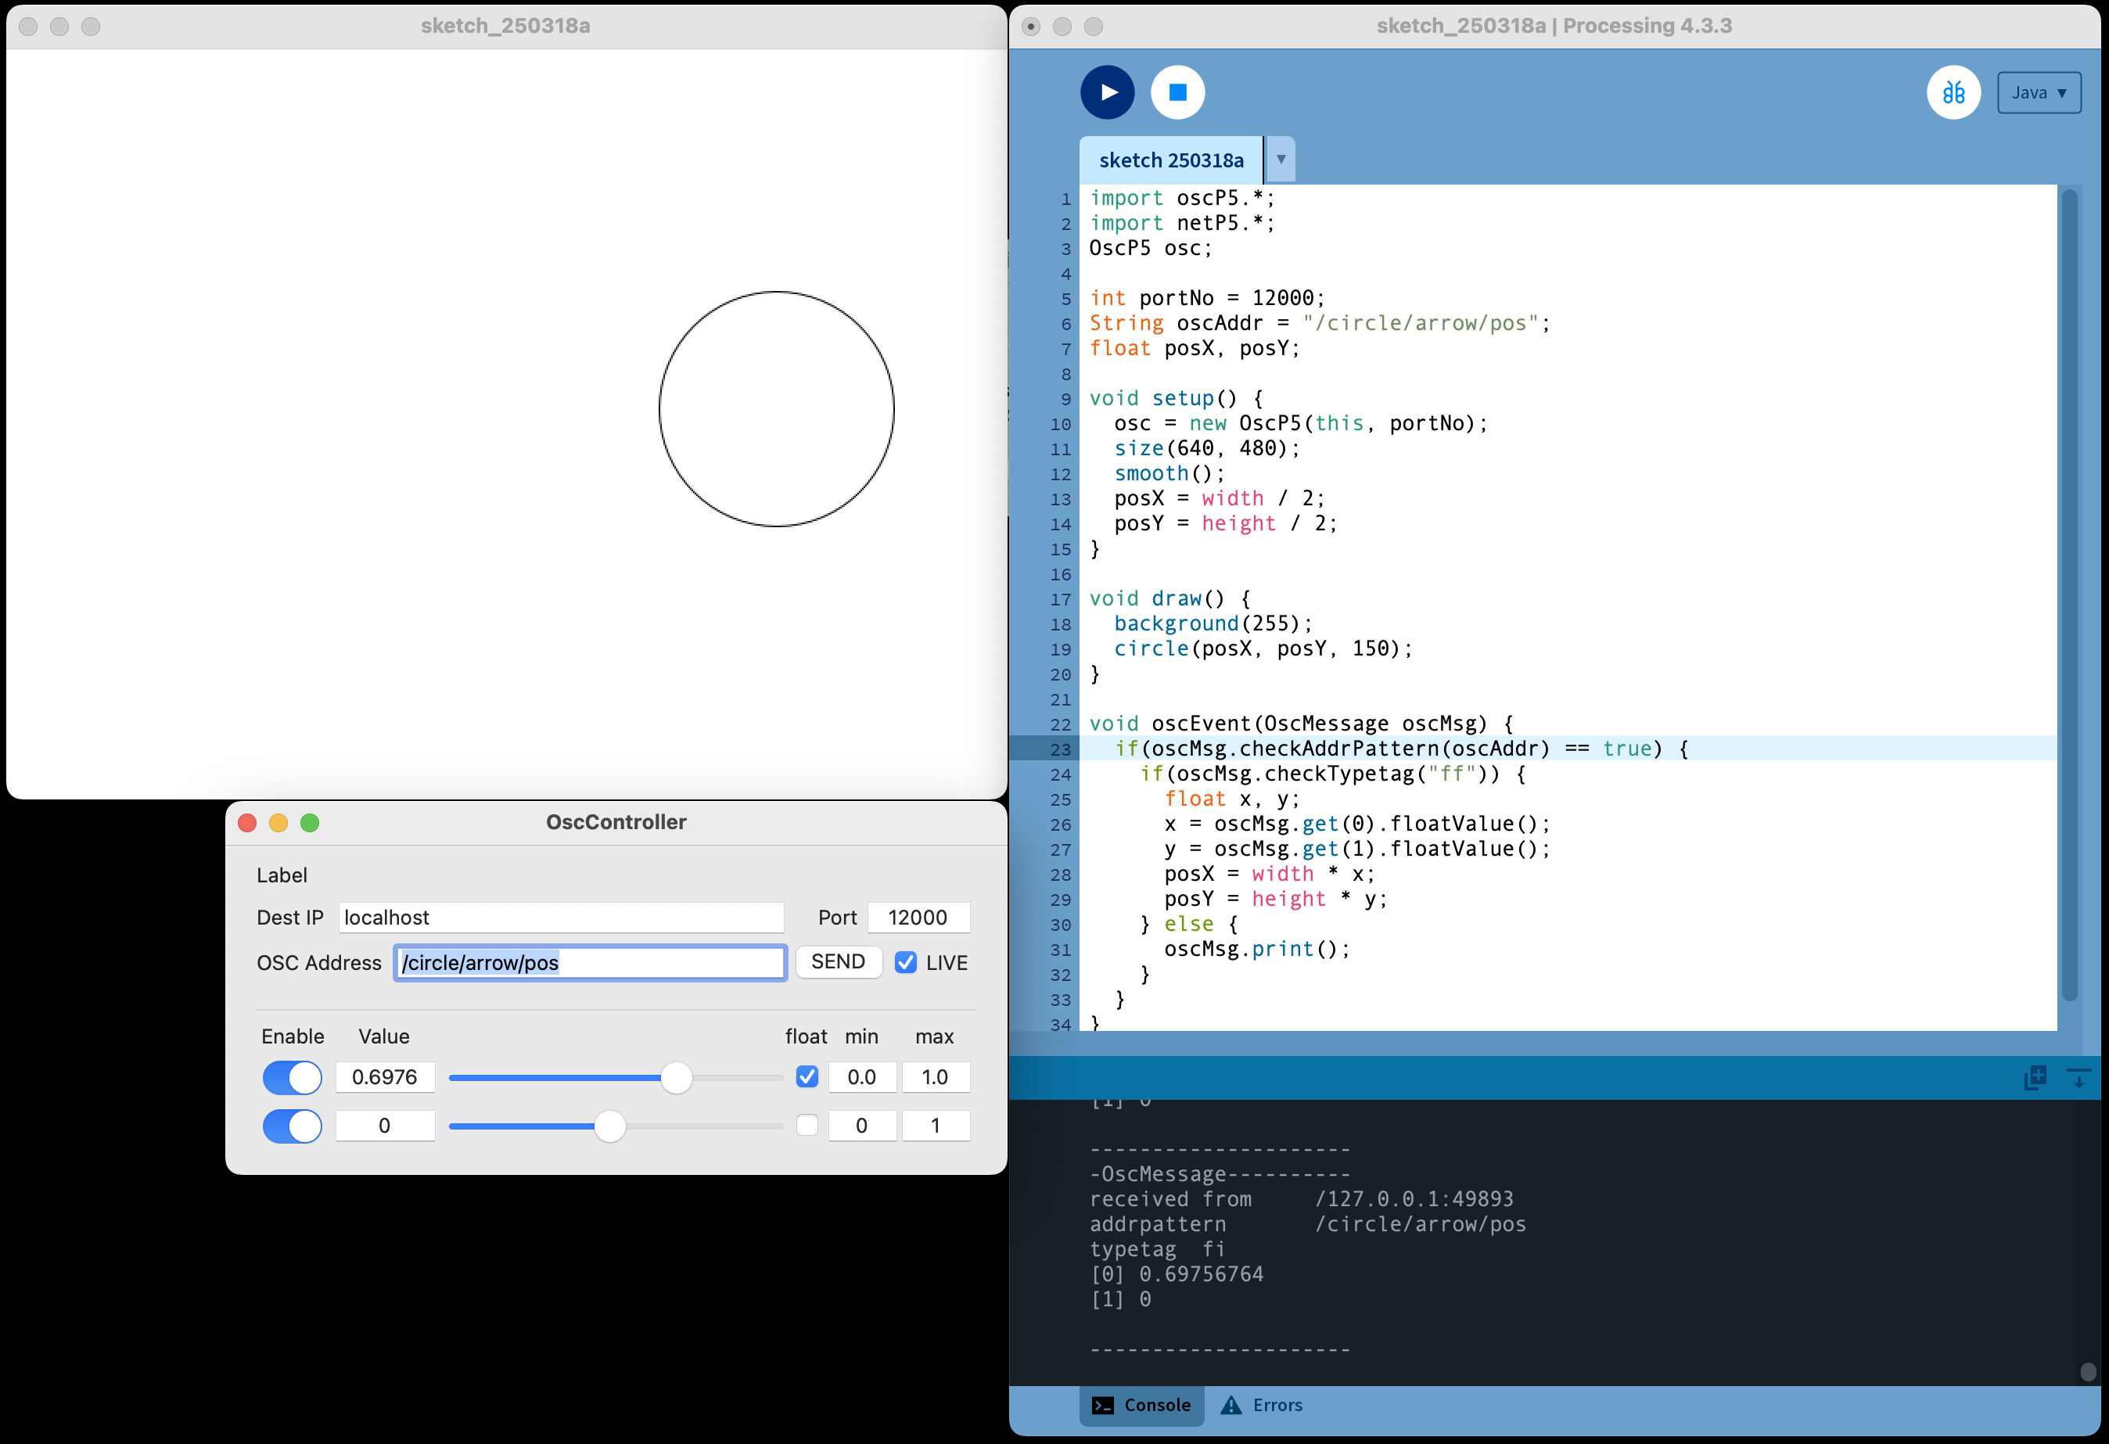Click console value '[0] 0.69756764'
The width and height of the screenshot is (2109, 1444).
coord(1177,1274)
